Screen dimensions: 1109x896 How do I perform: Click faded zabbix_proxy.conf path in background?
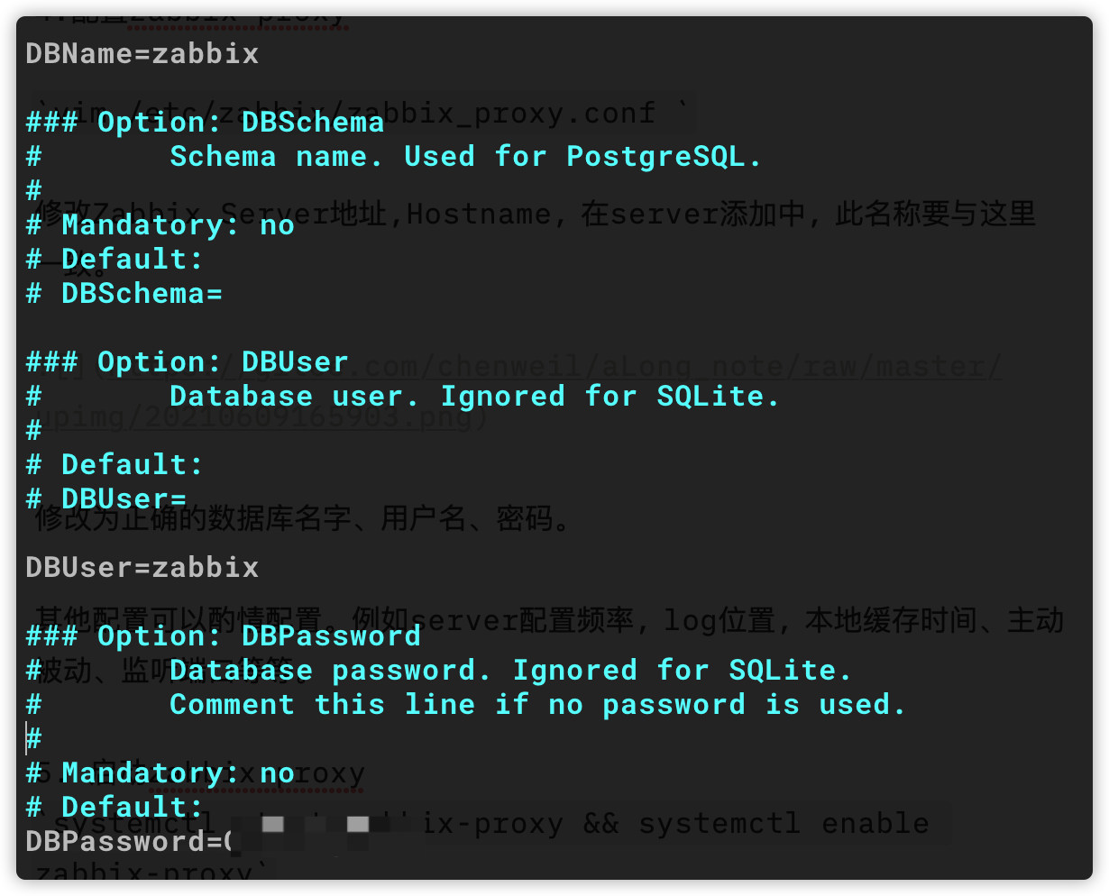(361, 113)
